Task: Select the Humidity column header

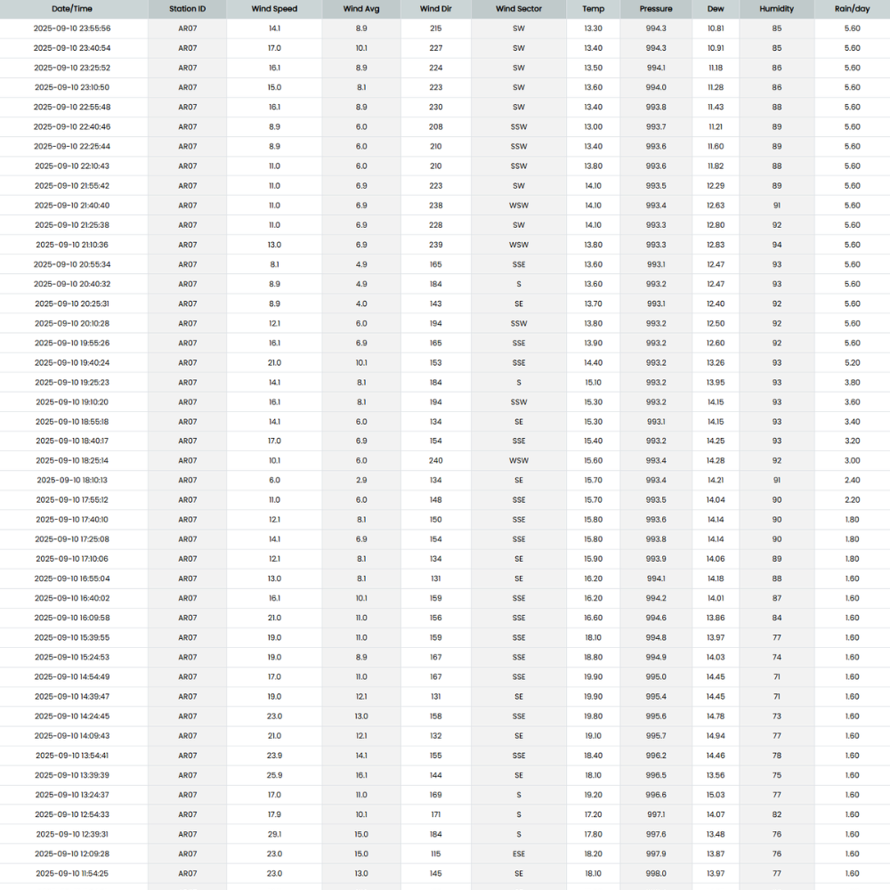Action: click(x=776, y=9)
